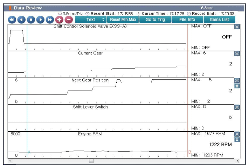Click the Reset Min.Max button
The height and width of the screenshot is (168, 249).
(123, 20)
